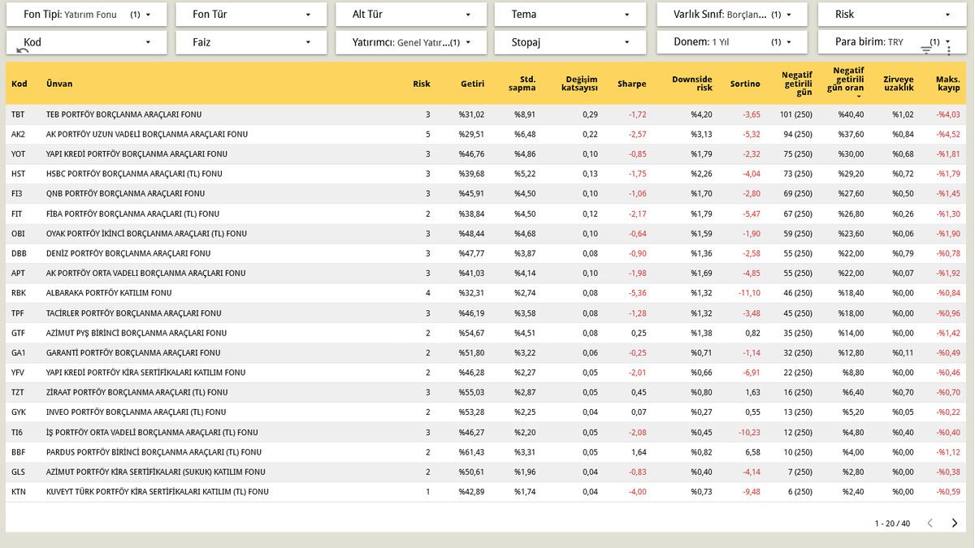Screen dimensions: 975x548
Task: Click FİBA PORTFÖY BORÇLANMA ARAÇLARI (TL) FONU
Action: coord(132,214)
